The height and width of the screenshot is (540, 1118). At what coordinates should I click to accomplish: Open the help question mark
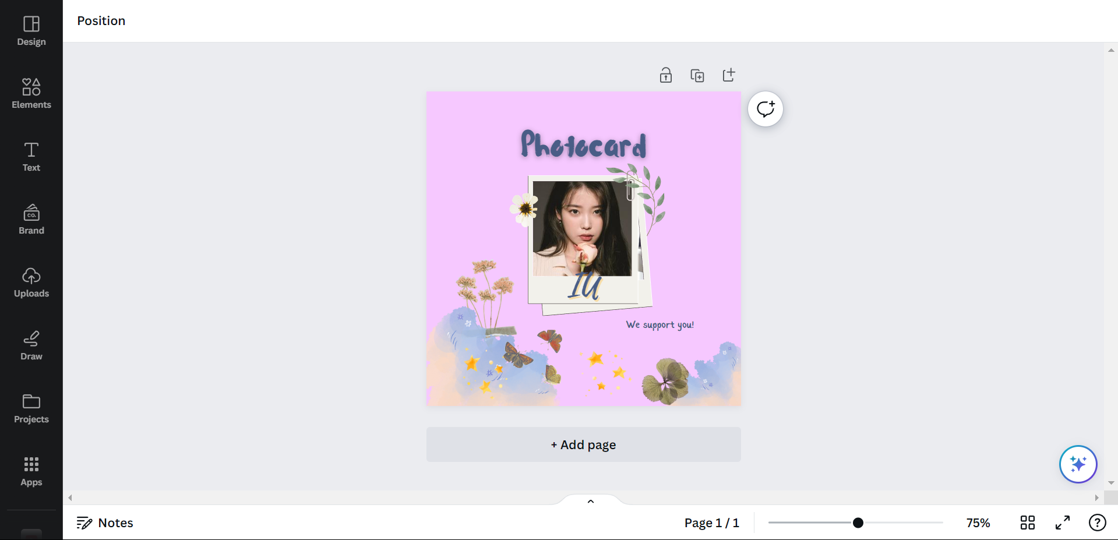[1098, 523]
